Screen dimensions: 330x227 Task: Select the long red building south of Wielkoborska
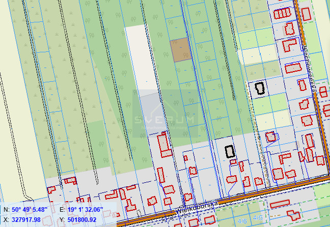[x=280, y=204]
